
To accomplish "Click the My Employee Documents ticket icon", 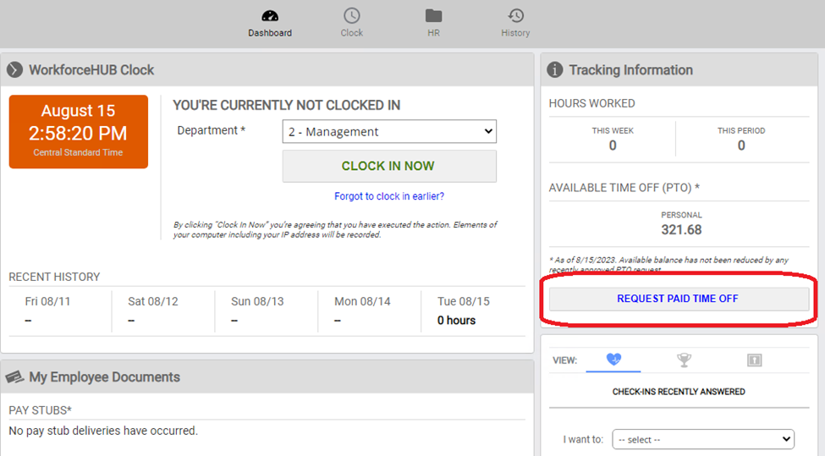I will click(14, 377).
